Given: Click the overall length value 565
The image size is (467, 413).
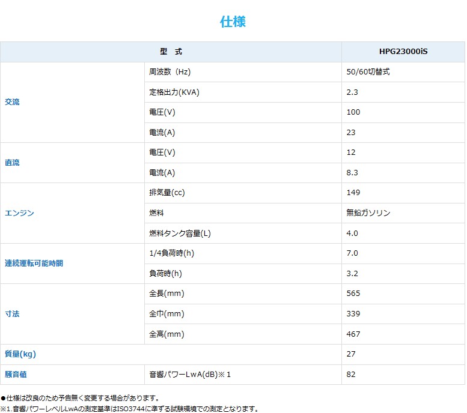Looking at the screenshot, I should (353, 294).
